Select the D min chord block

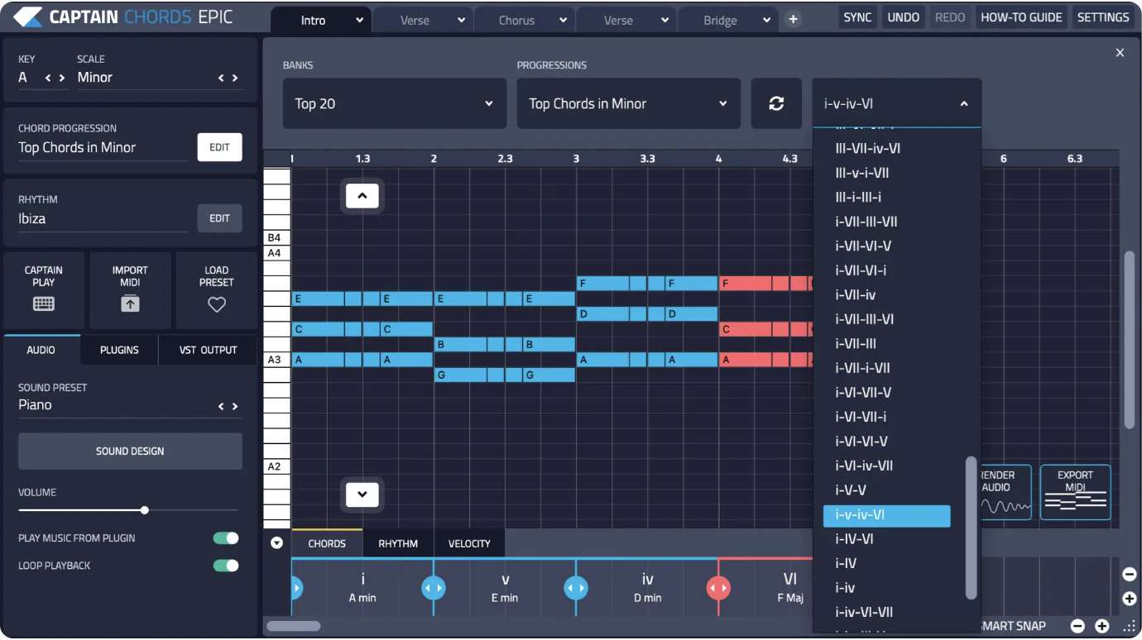[647, 587]
